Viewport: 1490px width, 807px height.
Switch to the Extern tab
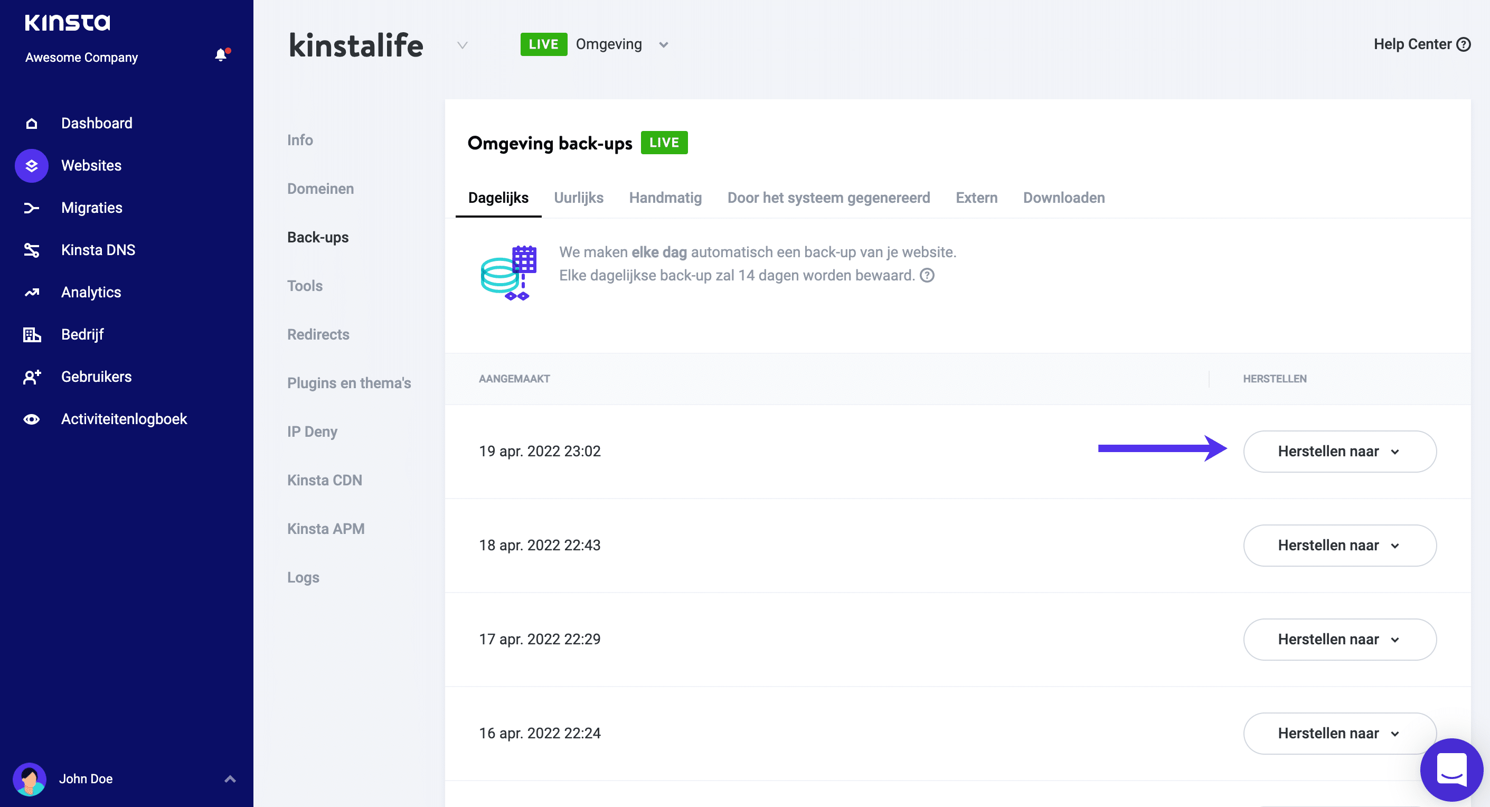[976, 198]
